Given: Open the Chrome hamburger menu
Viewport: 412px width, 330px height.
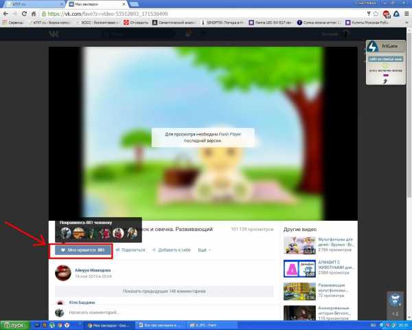Looking at the screenshot, I should (407, 14).
